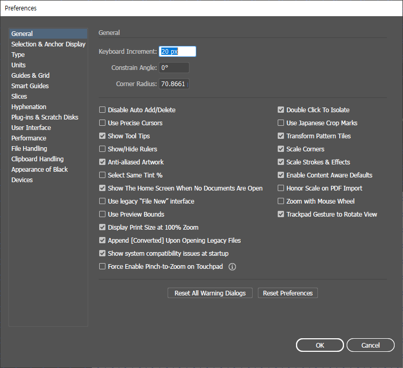Check Use Preview Bounds
Screen dimensions: 403x368
(102, 215)
